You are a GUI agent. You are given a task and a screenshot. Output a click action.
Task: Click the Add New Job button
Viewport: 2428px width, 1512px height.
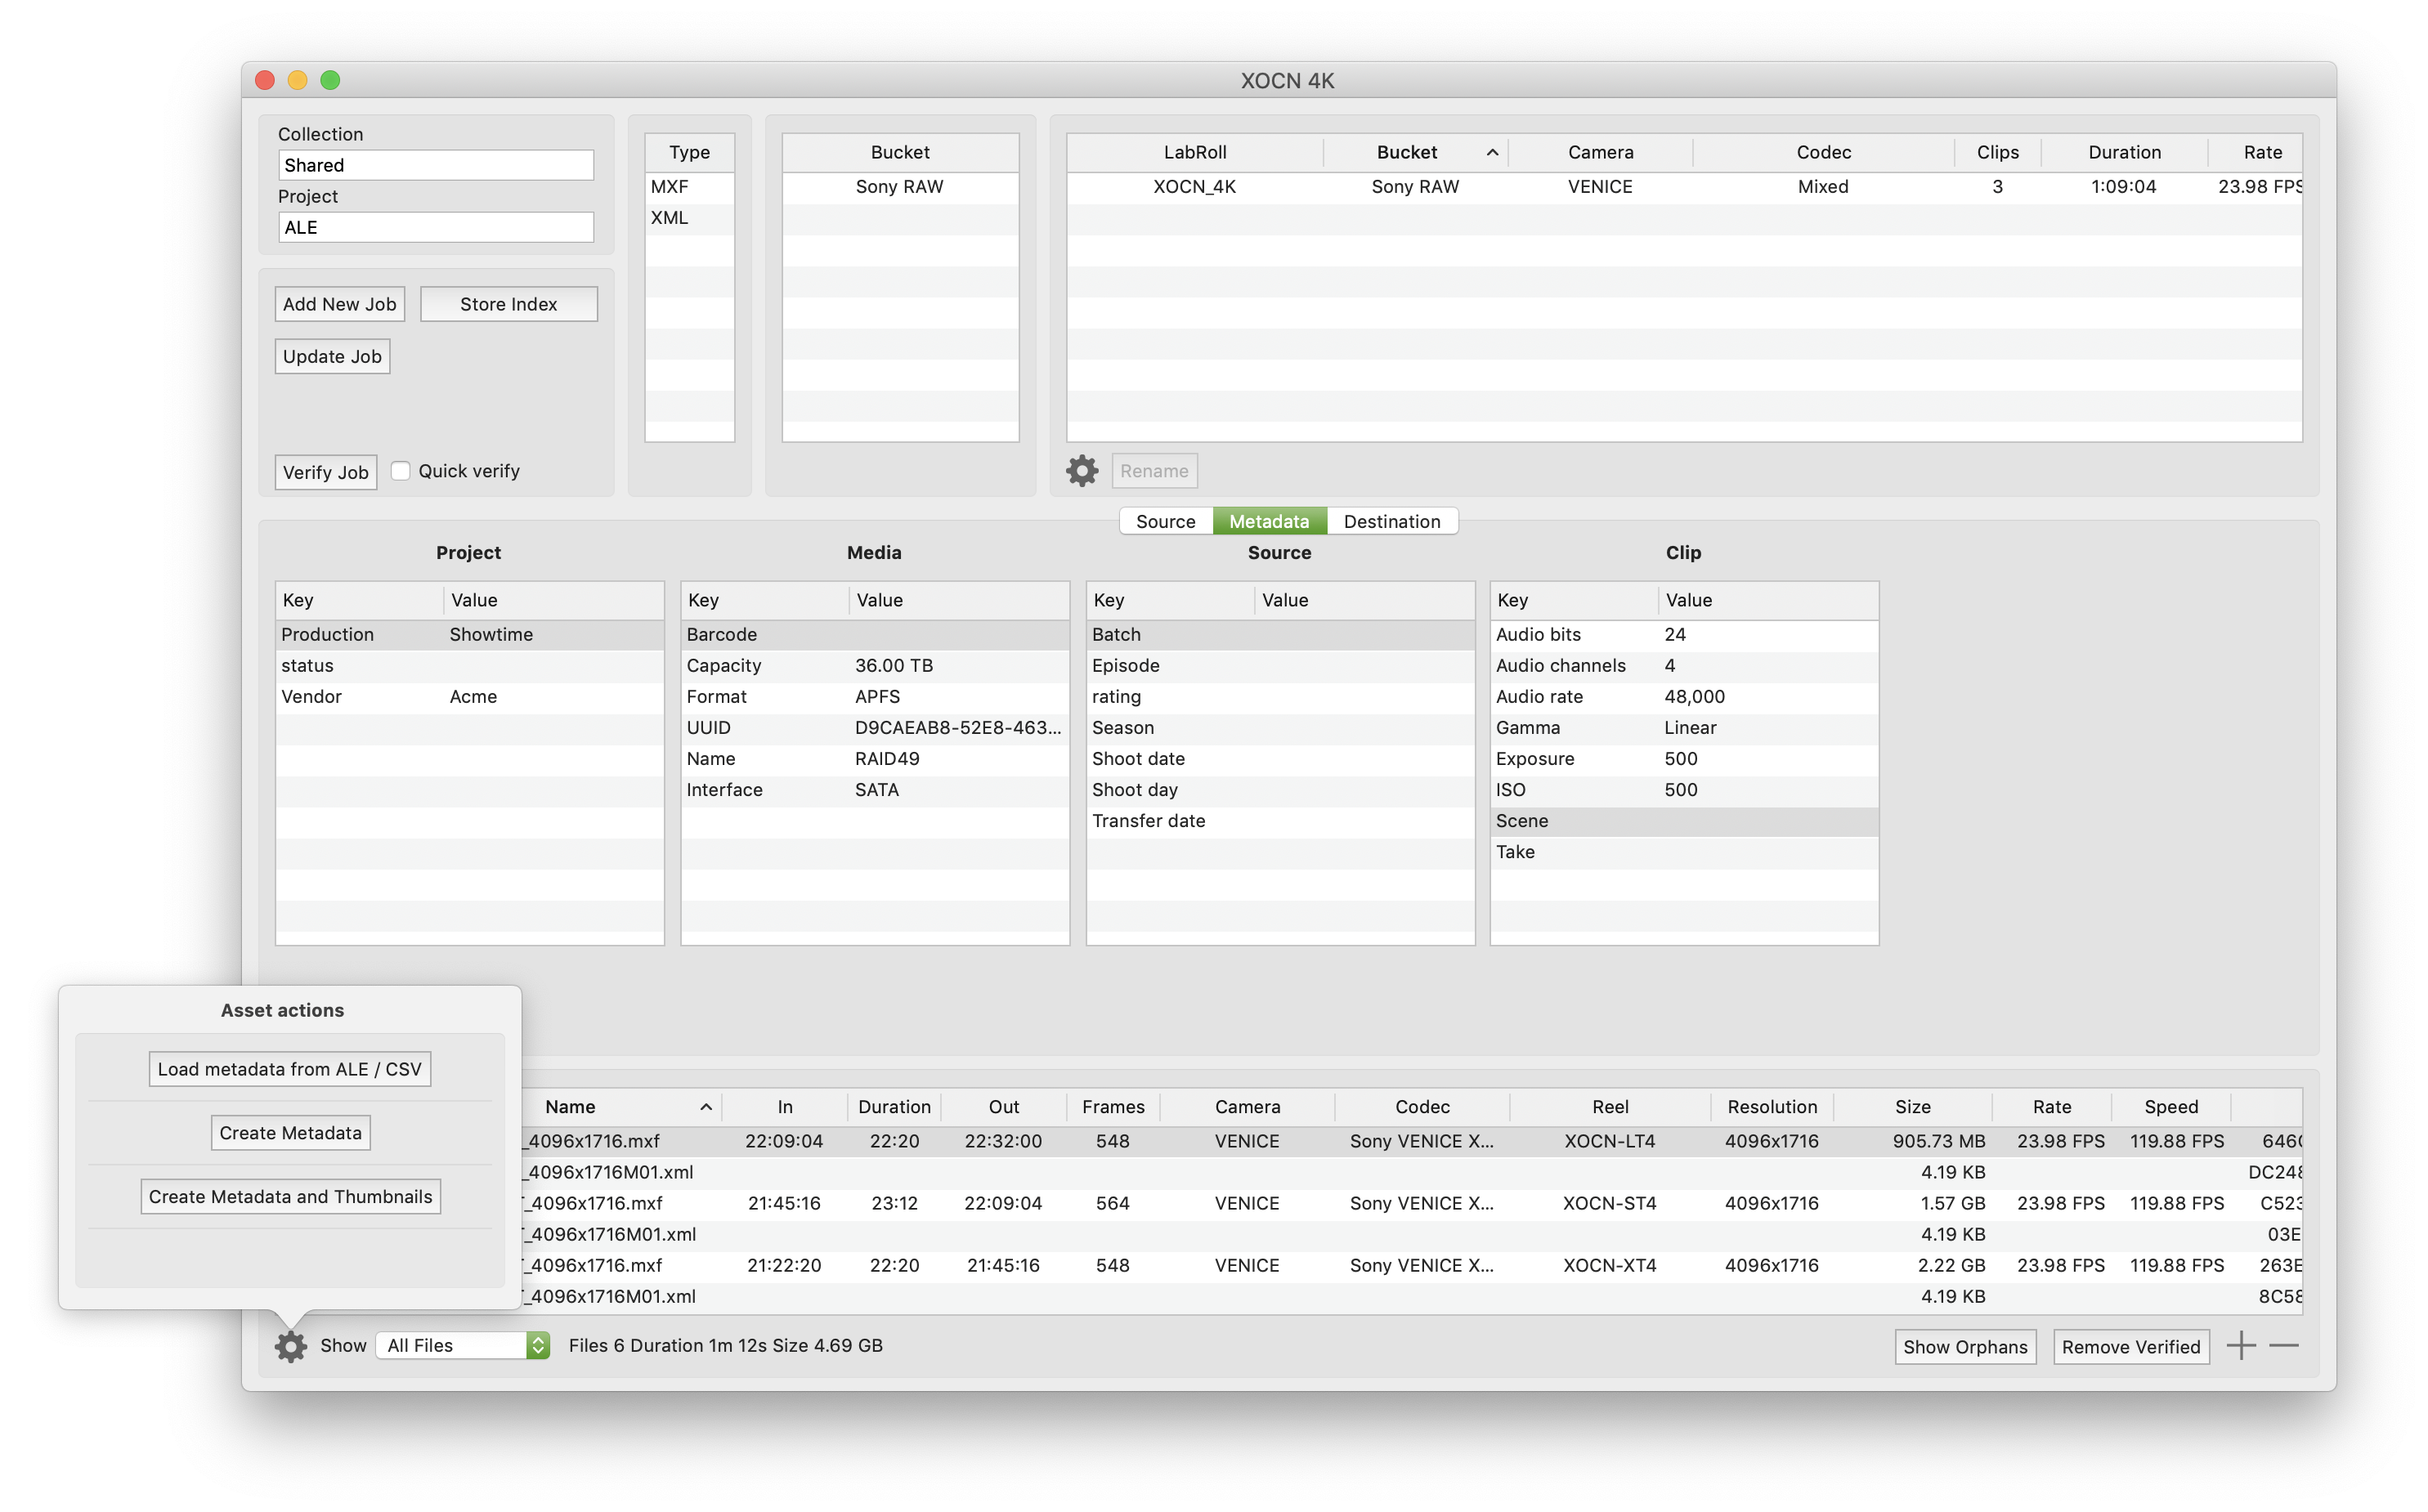(340, 304)
